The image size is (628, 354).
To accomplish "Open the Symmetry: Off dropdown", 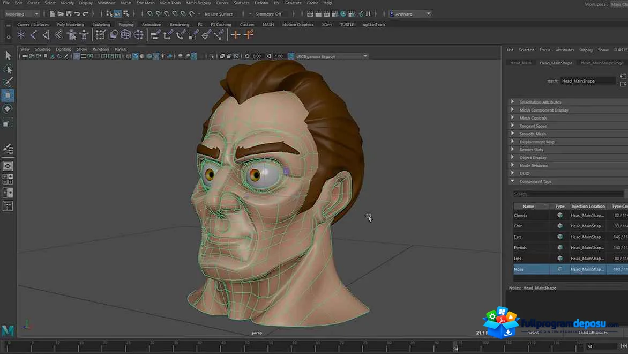I will pyautogui.click(x=269, y=14).
